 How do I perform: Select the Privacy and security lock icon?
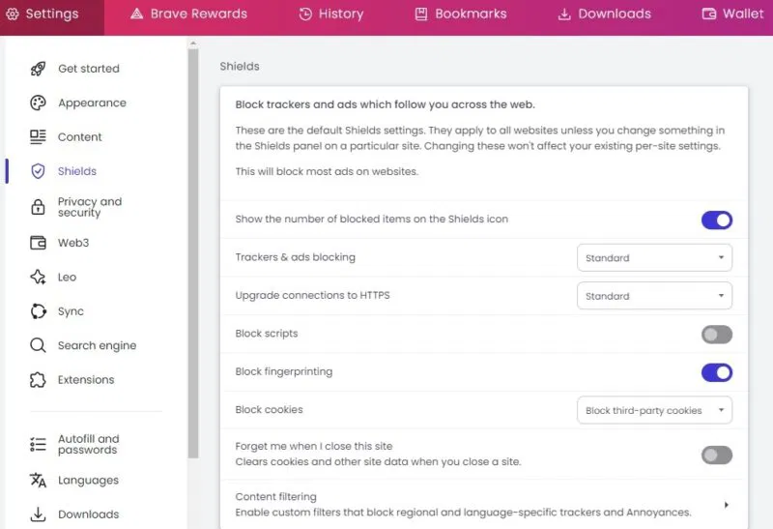point(38,207)
